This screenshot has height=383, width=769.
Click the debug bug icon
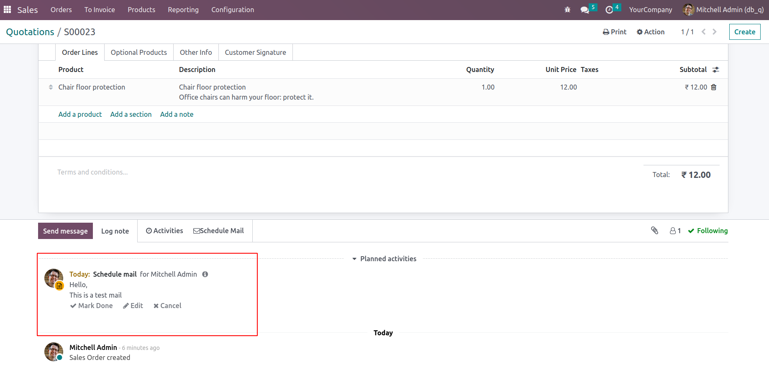pyautogui.click(x=567, y=10)
